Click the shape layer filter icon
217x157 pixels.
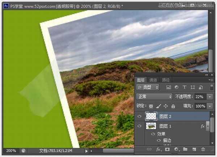click(x=192, y=88)
